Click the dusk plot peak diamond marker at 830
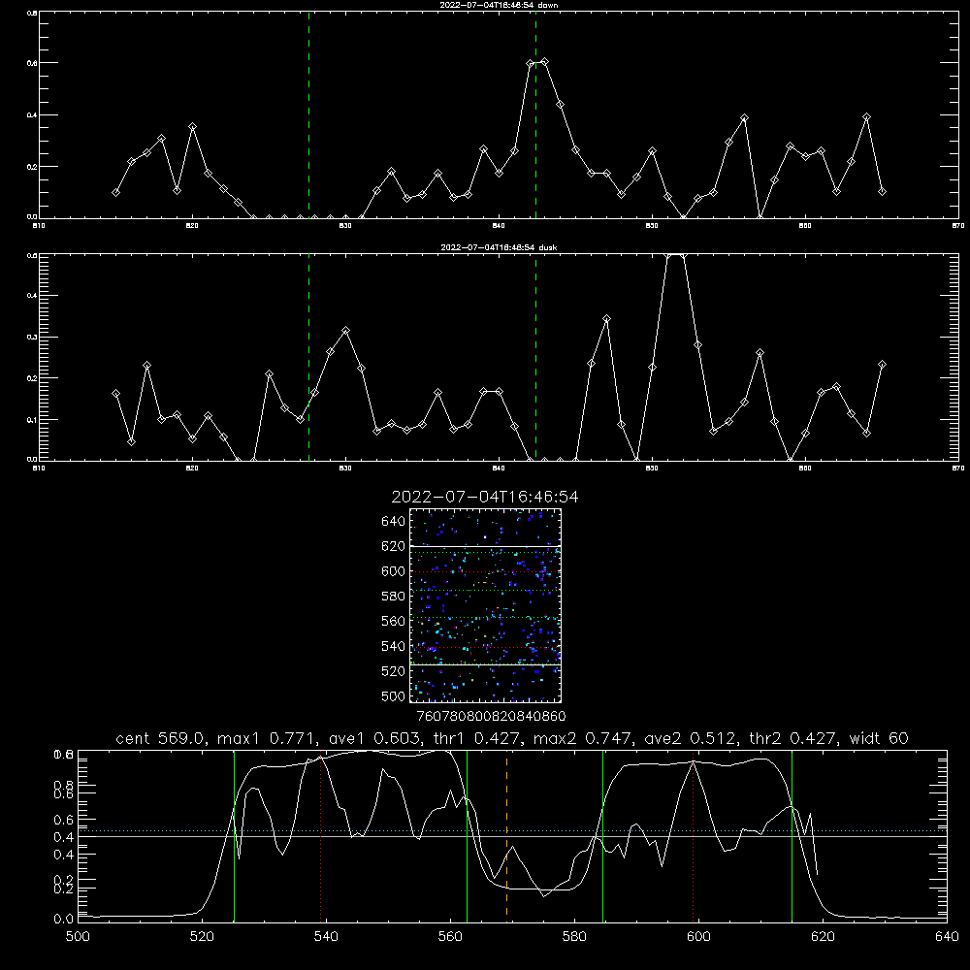Viewport: 970px width, 970px height. pyautogui.click(x=346, y=331)
